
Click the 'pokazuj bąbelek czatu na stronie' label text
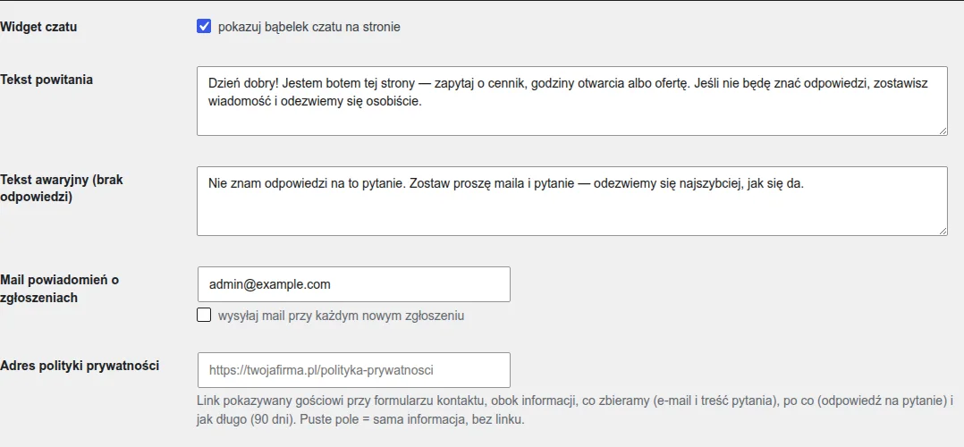309,28
